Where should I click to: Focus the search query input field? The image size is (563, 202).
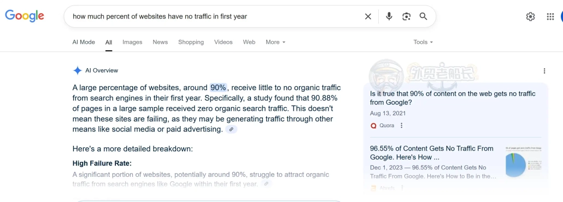215,16
